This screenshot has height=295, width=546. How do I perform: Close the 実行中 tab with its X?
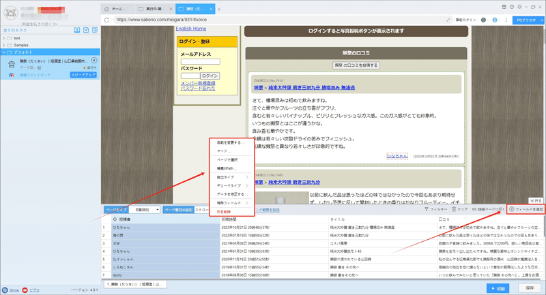click(171, 9)
